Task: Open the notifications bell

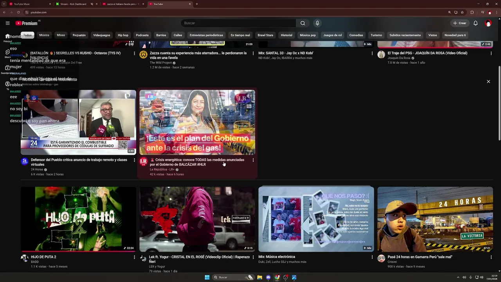Action: coord(476,23)
